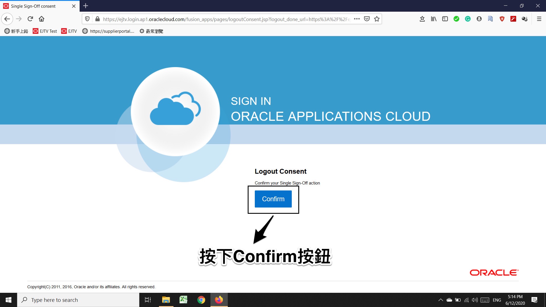Open the gray circles extension icon
546x307 pixels.
click(x=525, y=19)
